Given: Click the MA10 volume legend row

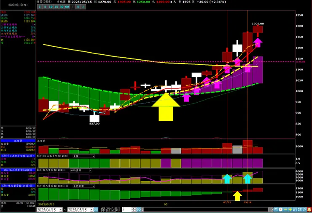Looking at the screenshot, I should [x=18, y=150].
